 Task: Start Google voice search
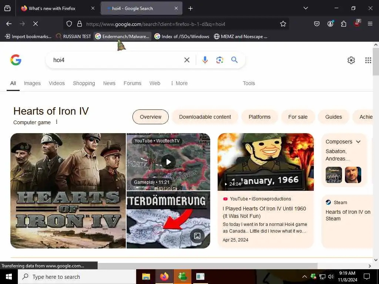pos(205,60)
